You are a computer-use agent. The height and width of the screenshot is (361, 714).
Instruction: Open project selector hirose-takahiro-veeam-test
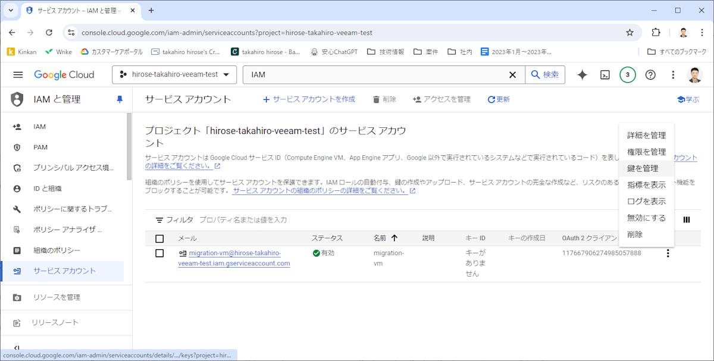coord(174,75)
